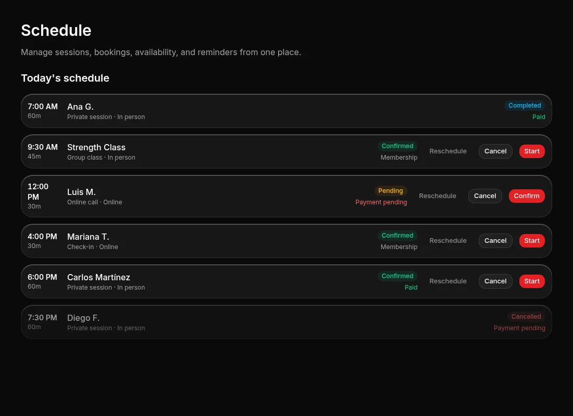The height and width of the screenshot is (416, 573).
Task: Click the 12:00 PM time label
Action: 38,191
